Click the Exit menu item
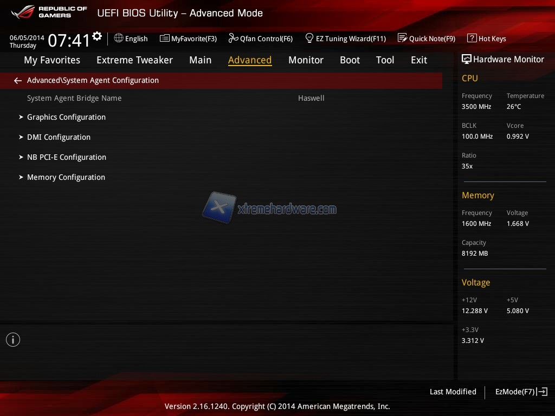The image size is (555, 416). [x=418, y=60]
